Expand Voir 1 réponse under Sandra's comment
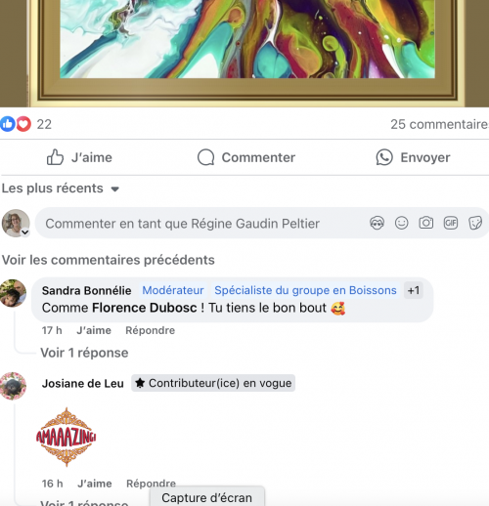Screen dimensions: 489x506 [x=84, y=353]
